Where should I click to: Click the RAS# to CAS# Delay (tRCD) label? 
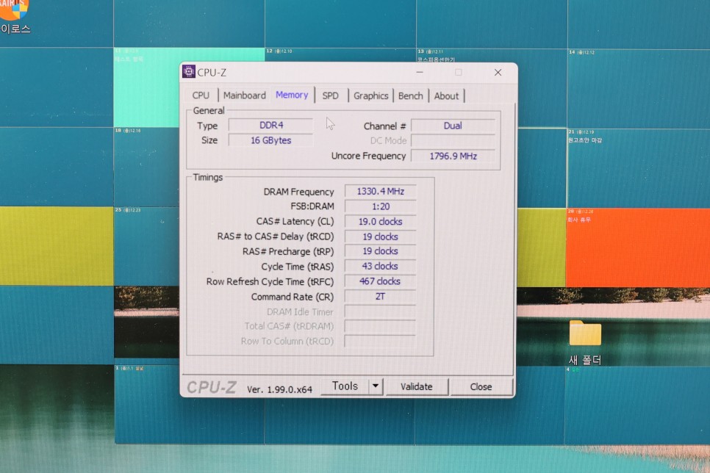pos(276,236)
